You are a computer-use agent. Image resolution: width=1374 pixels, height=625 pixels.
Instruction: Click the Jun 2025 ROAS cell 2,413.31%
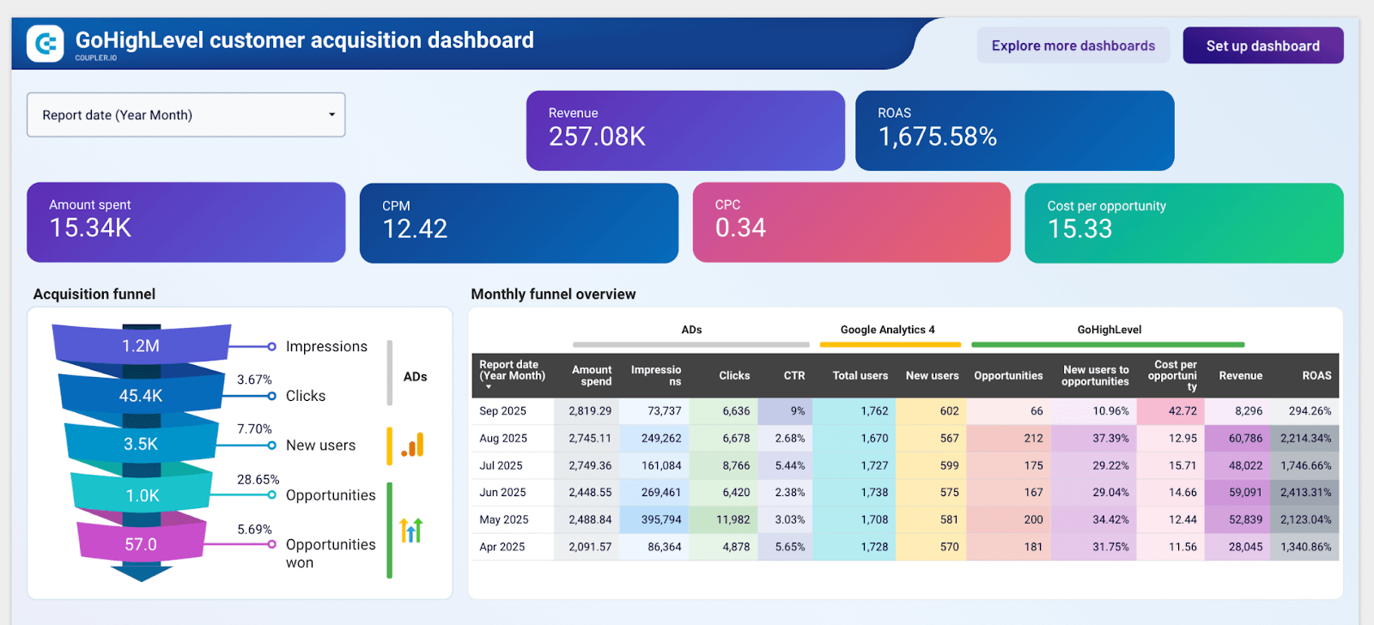pyautogui.click(x=1305, y=493)
